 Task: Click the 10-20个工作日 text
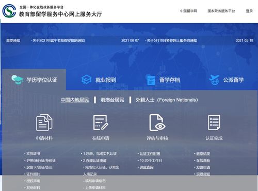click(x=151, y=161)
